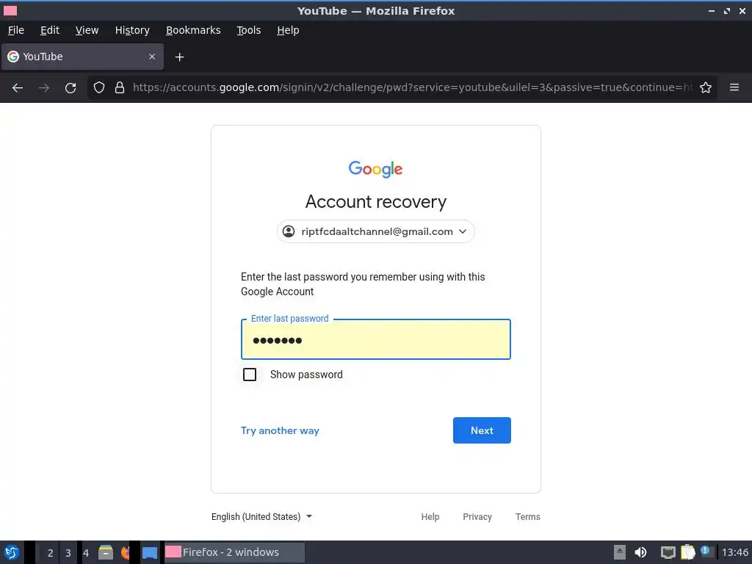Open the View menu
The image size is (752, 564).
(x=87, y=30)
